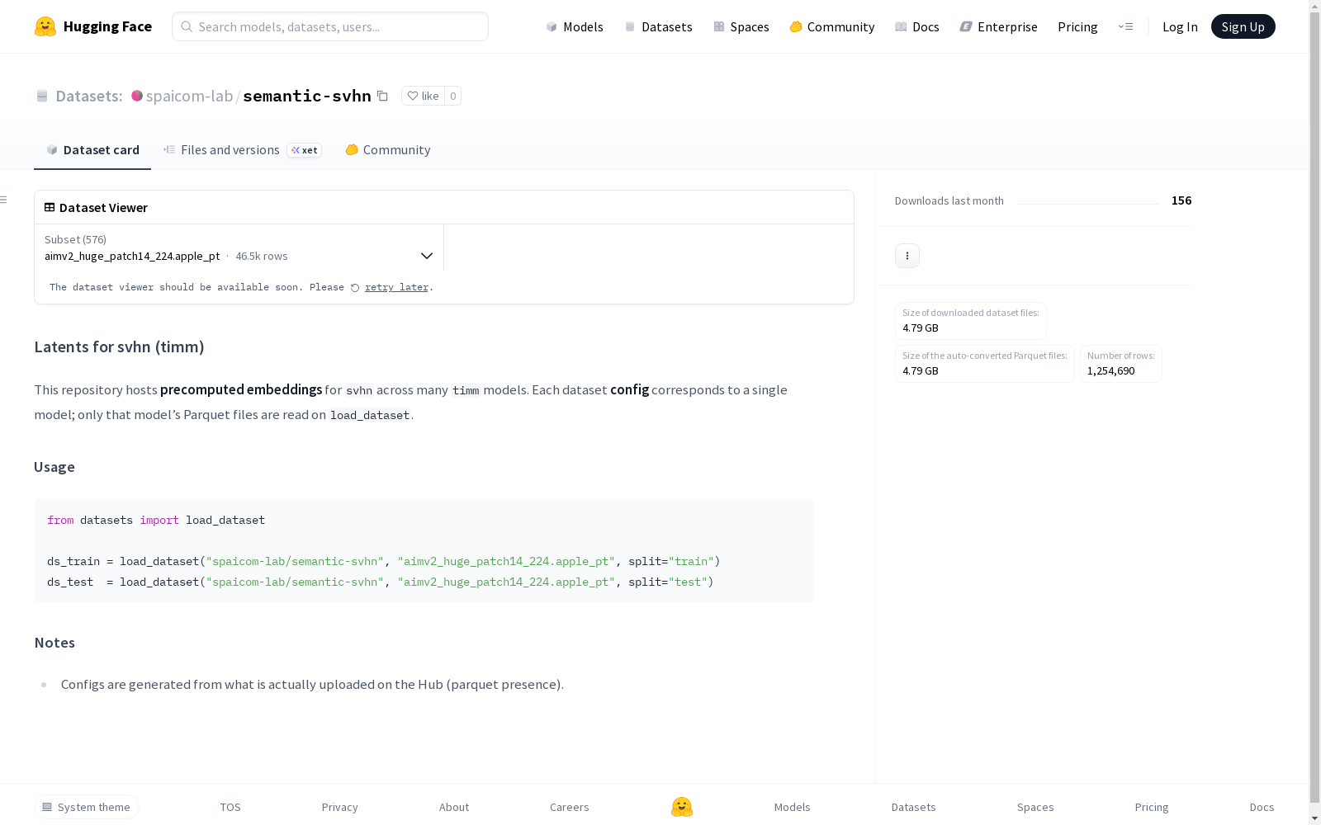The height and width of the screenshot is (825, 1321).
Task: Open Pricing in top navigation
Action: click(1077, 26)
